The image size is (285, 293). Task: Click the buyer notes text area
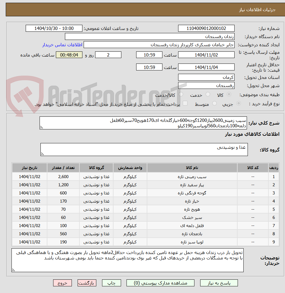click(x=128, y=260)
